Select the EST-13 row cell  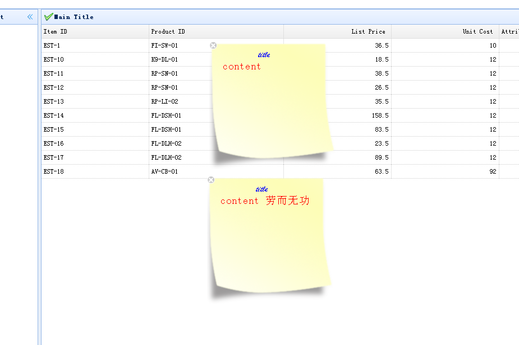95,101
